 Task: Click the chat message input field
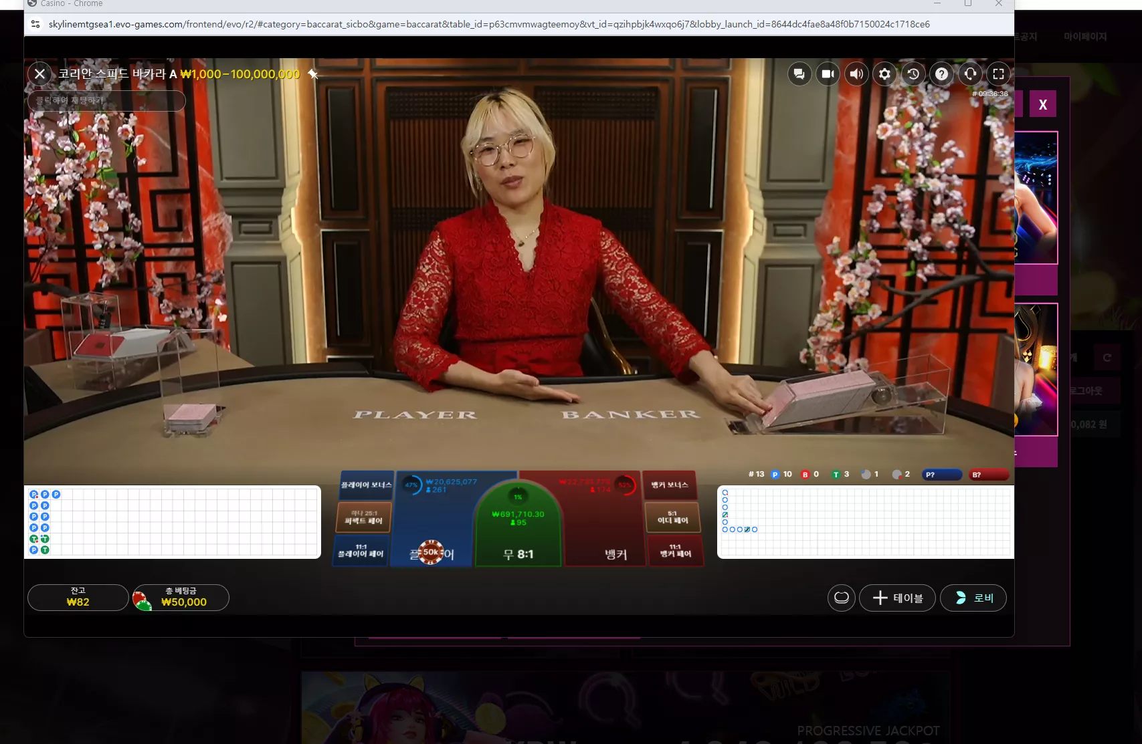coord(106,100)
